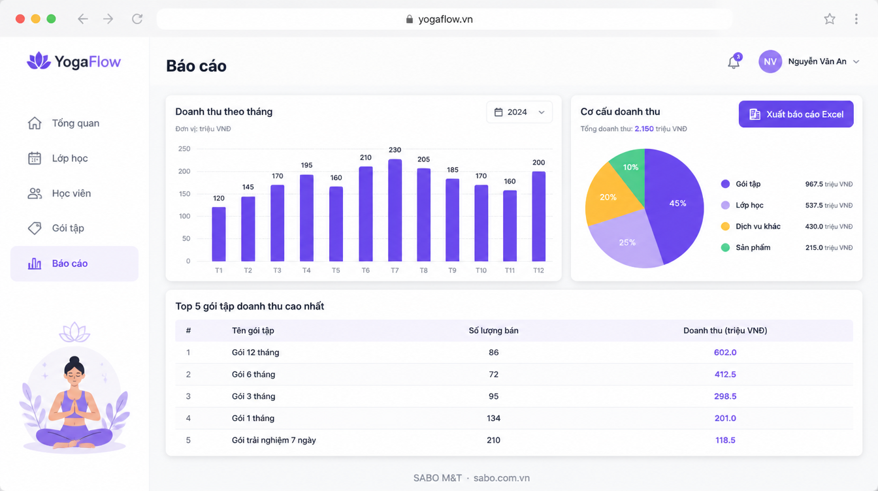Click the revenue value 298.5

coord(725,396)
